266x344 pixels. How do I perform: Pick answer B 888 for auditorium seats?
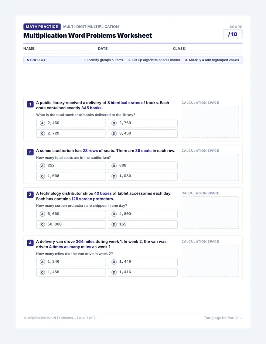pos(143,166)
